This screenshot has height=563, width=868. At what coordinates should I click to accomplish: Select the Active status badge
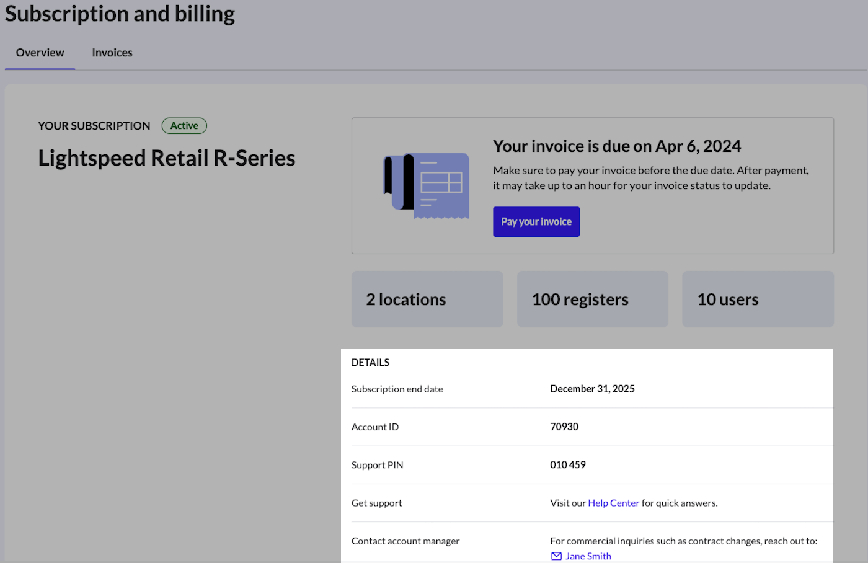tap(184, 126)
